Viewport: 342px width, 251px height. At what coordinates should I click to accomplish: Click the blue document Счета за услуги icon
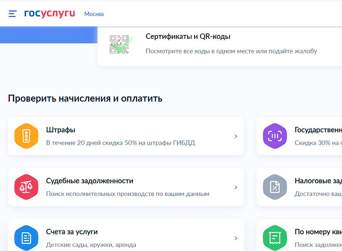tap(27, 237)
